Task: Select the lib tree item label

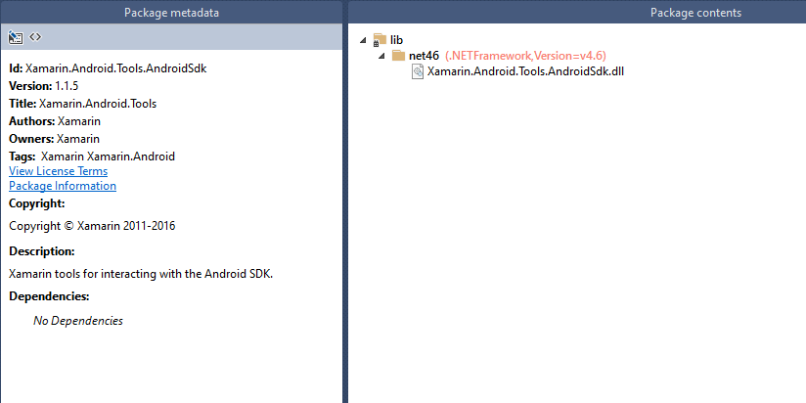Action: click(x=396, y=39)
